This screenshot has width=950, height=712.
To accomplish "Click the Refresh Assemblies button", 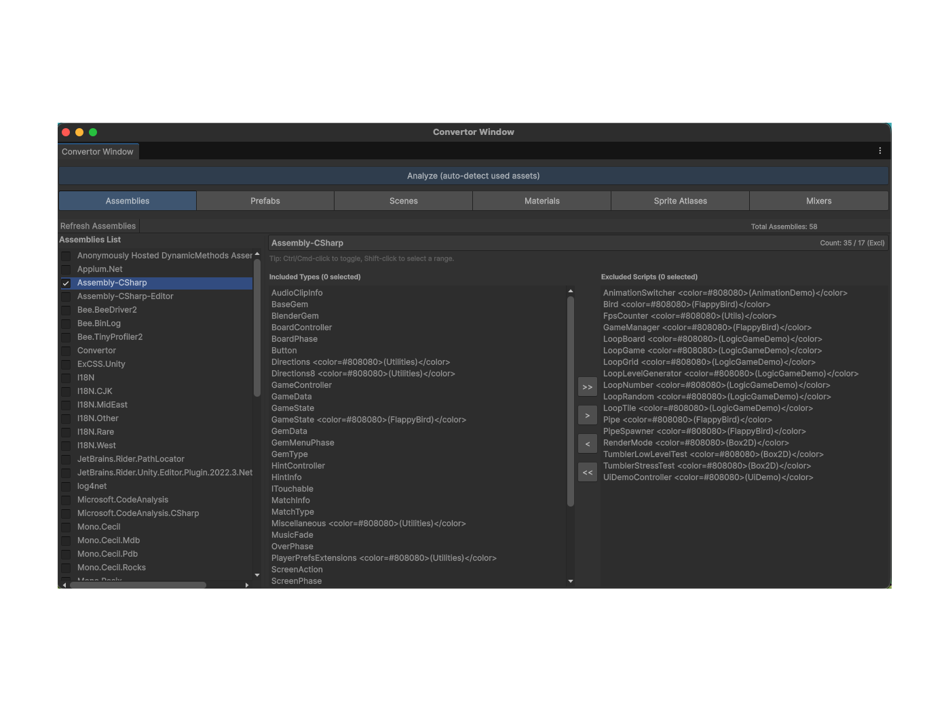I will tap(98, 226).
